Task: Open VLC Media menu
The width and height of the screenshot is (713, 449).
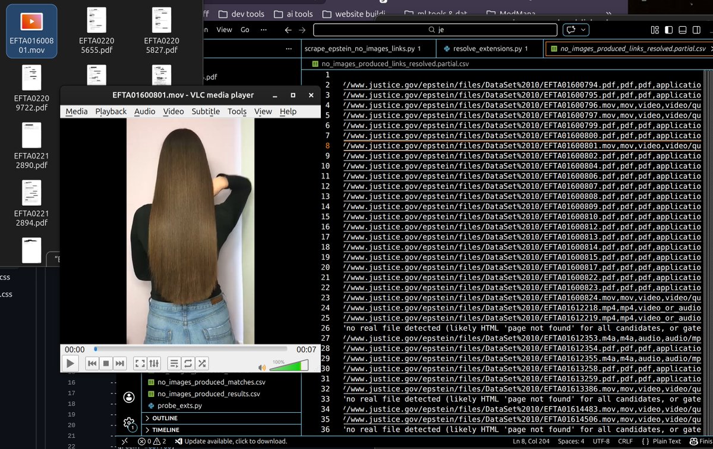Action: [77, 111]
